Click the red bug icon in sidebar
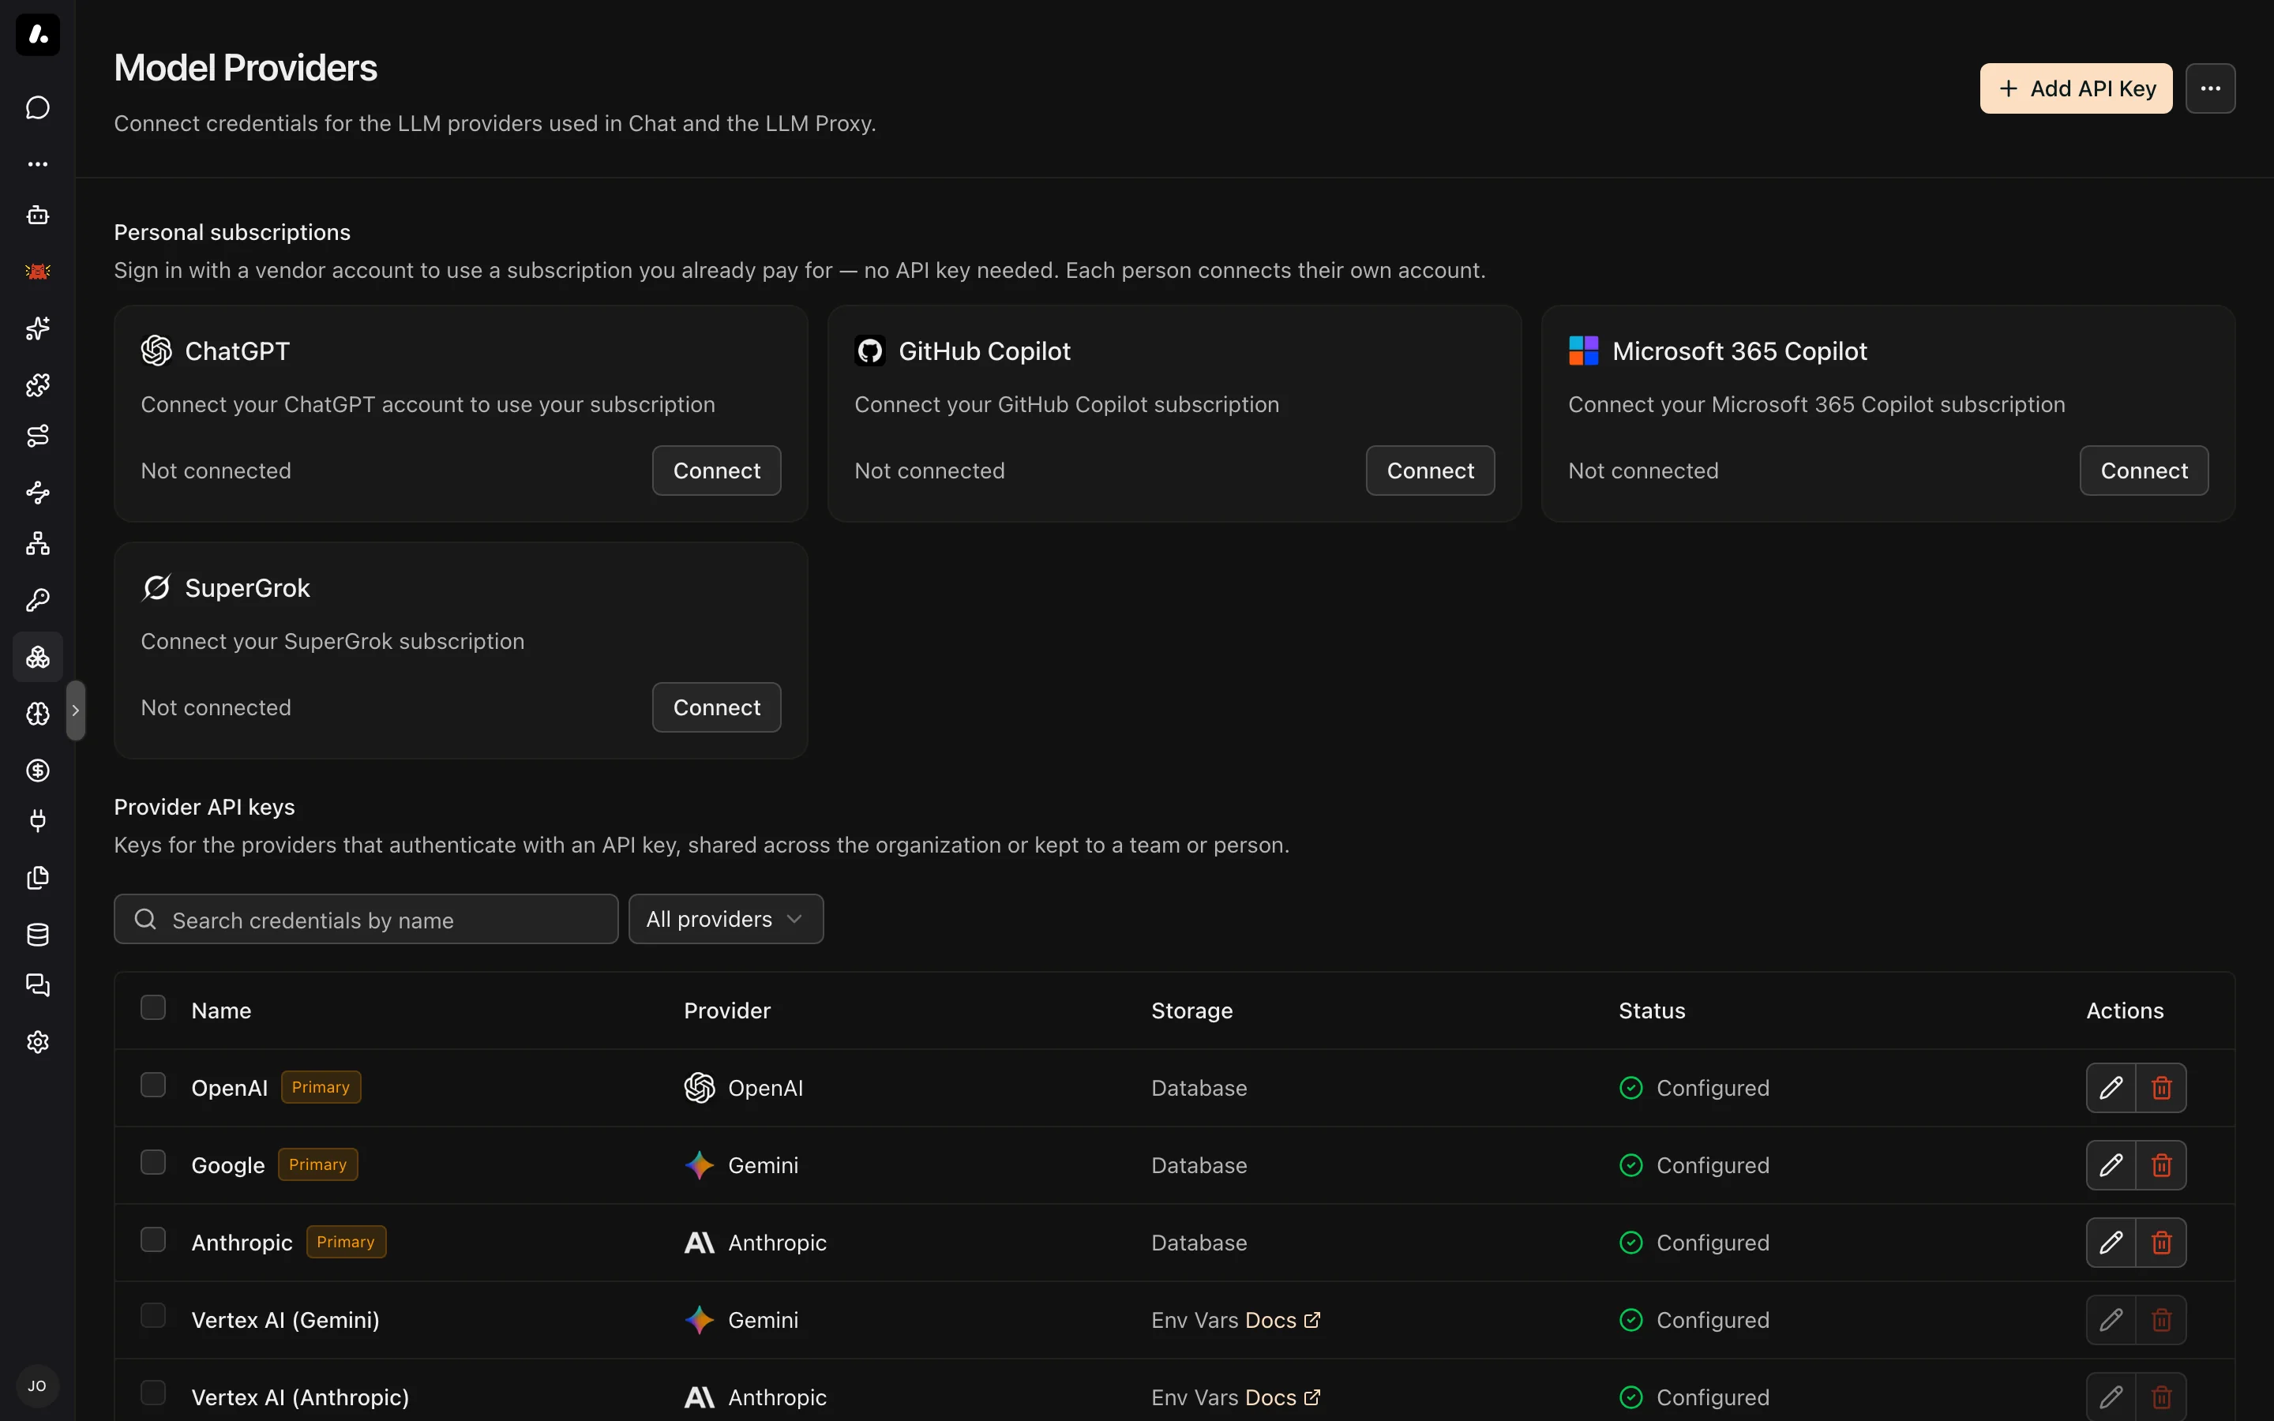 (x=38, y=272)
